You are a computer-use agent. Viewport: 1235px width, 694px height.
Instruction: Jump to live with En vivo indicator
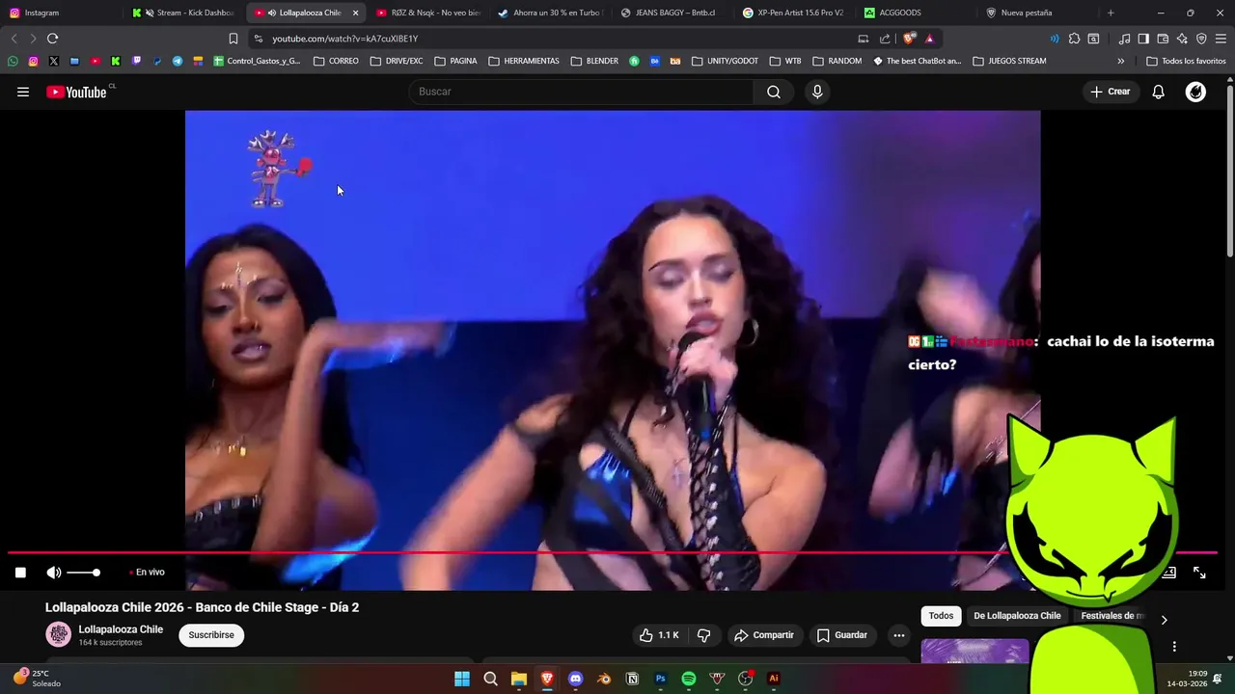[148, 573]
